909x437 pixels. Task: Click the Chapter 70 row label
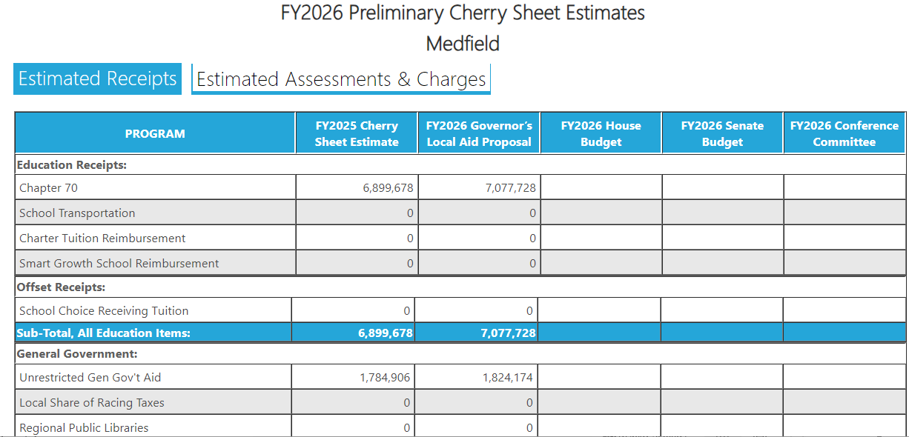[x=48, y=188]
